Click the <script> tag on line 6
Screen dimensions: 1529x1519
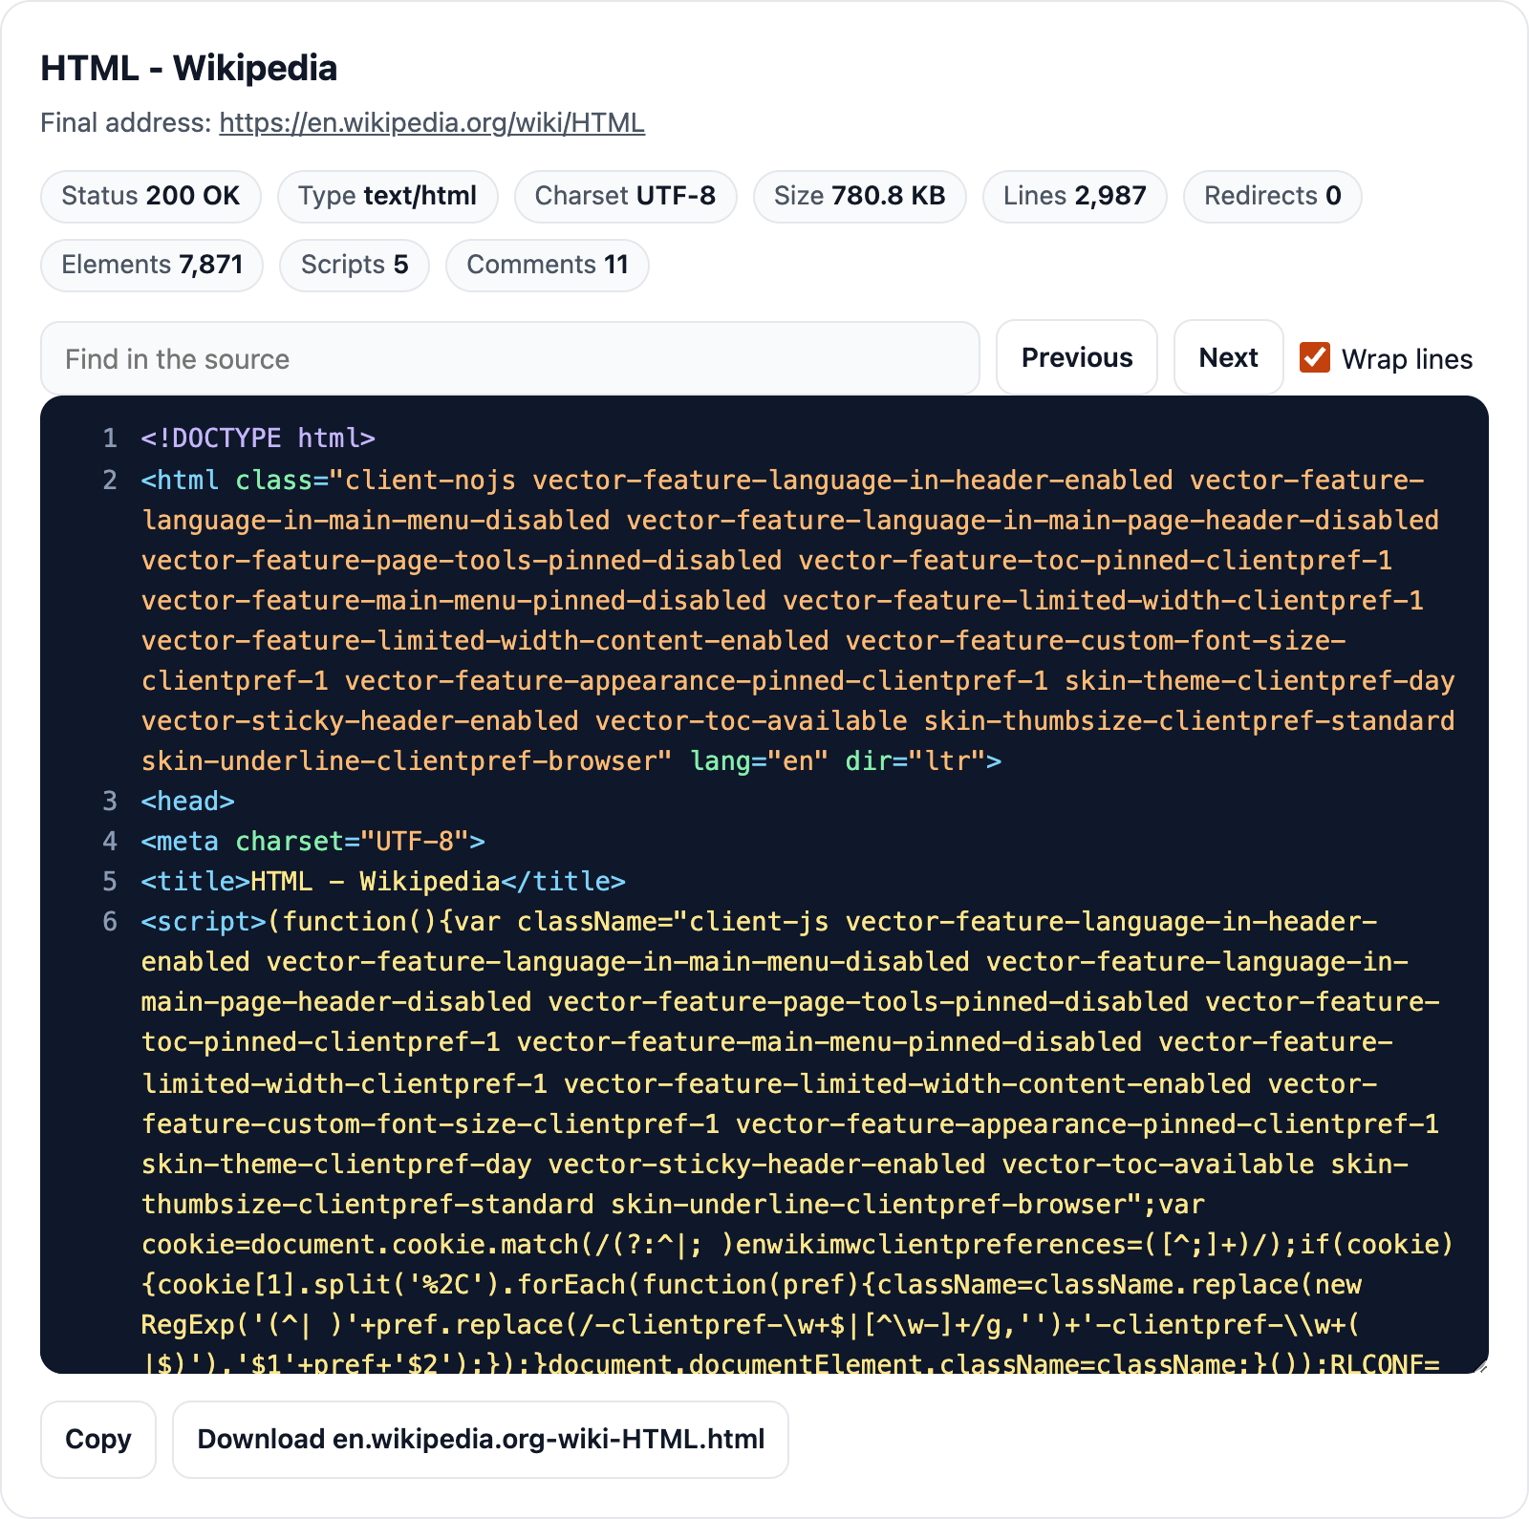(x=204, y=922)
